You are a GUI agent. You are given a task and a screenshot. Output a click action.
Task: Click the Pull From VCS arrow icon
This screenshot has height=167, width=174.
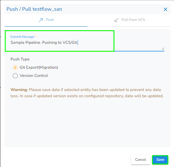pyautogui.click(x=116, y=20)
